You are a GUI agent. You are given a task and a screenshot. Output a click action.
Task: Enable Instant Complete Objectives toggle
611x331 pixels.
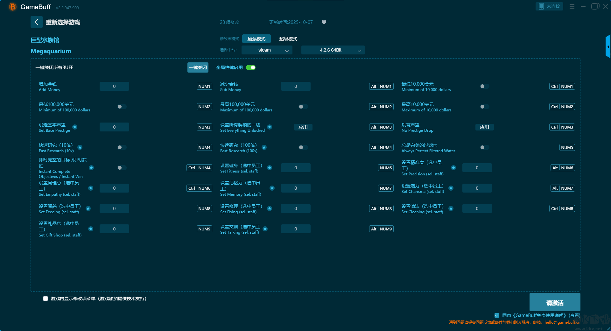pos(122,168)
